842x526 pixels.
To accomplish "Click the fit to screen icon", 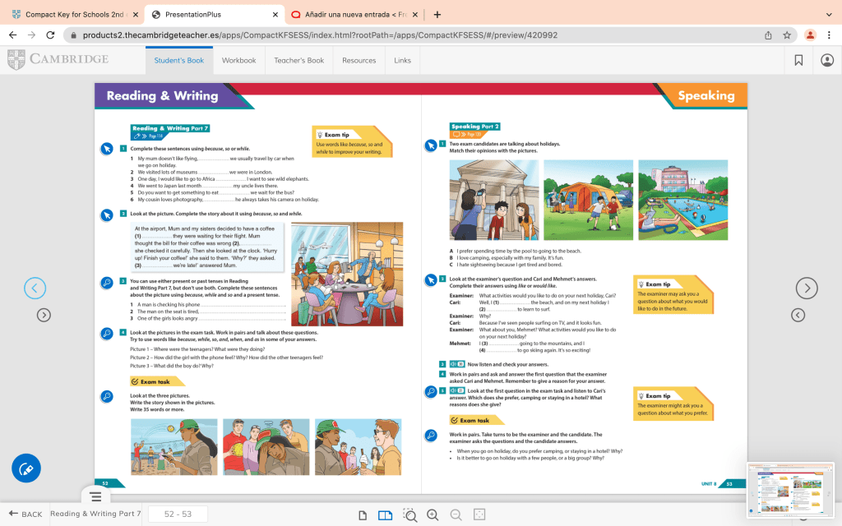I will (x=479, y=514).
